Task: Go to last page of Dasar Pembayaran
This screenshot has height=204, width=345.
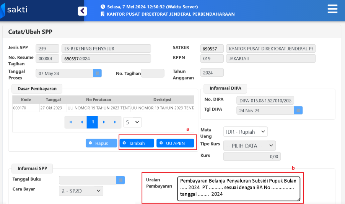Action: click(x=115, y=122)
